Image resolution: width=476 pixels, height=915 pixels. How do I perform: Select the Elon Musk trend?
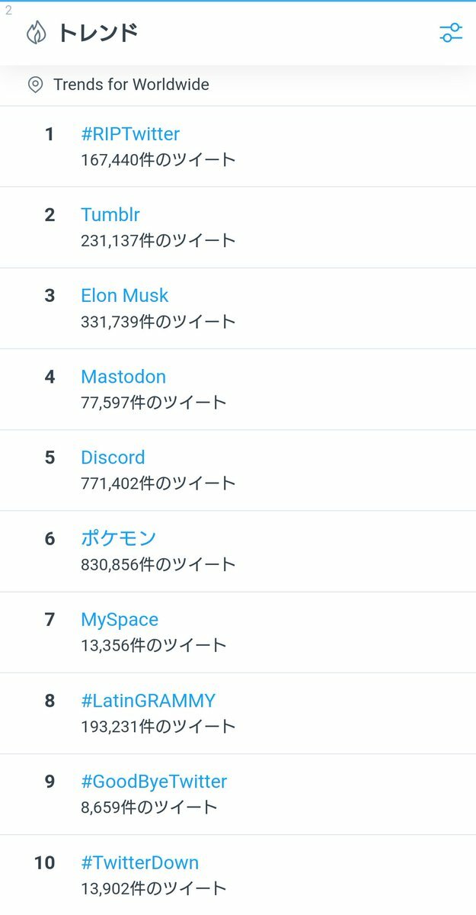click(x=125, y=296)
